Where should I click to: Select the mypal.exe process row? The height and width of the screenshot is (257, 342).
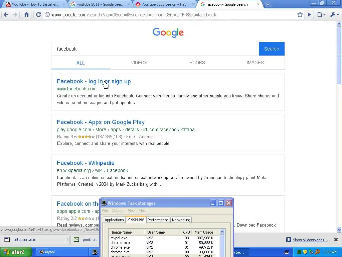coord(162,238)
